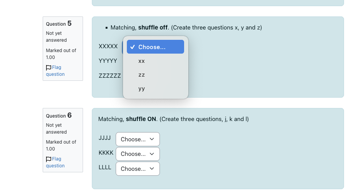Click the ZZZZZZ matching row label
Screen dimensions: 359x193
coord(110,76)
